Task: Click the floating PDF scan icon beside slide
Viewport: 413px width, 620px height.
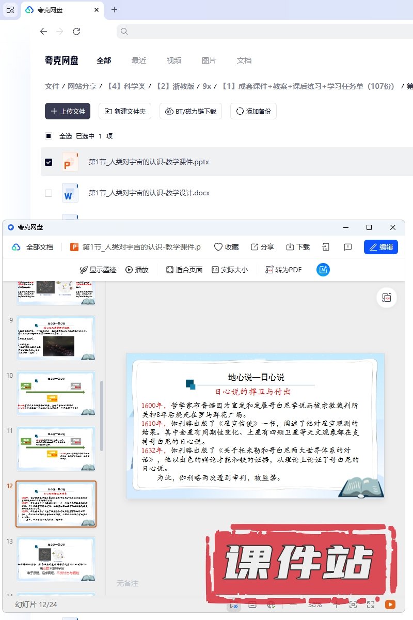Action: click(x=386, y=298)
